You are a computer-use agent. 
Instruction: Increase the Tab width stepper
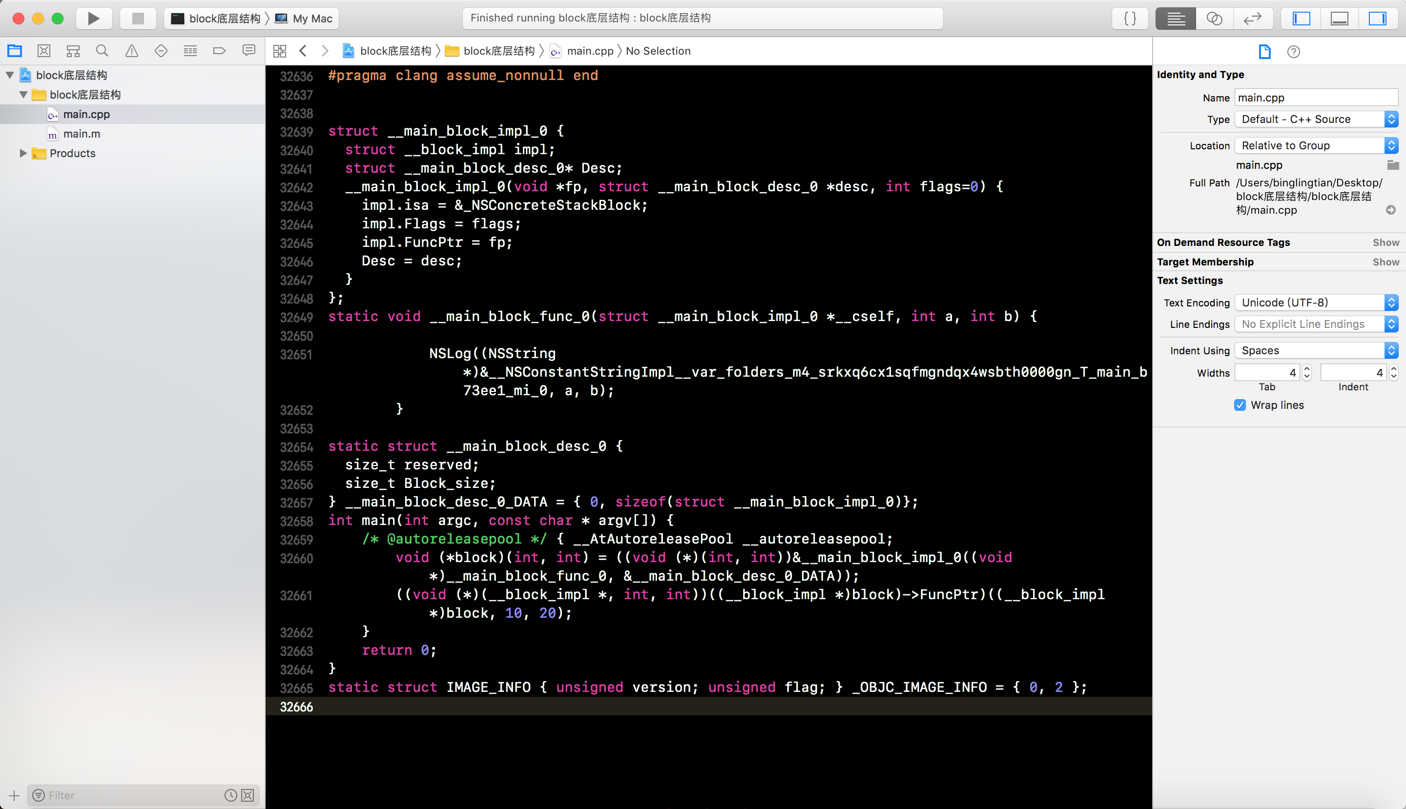coord(1307,368)
